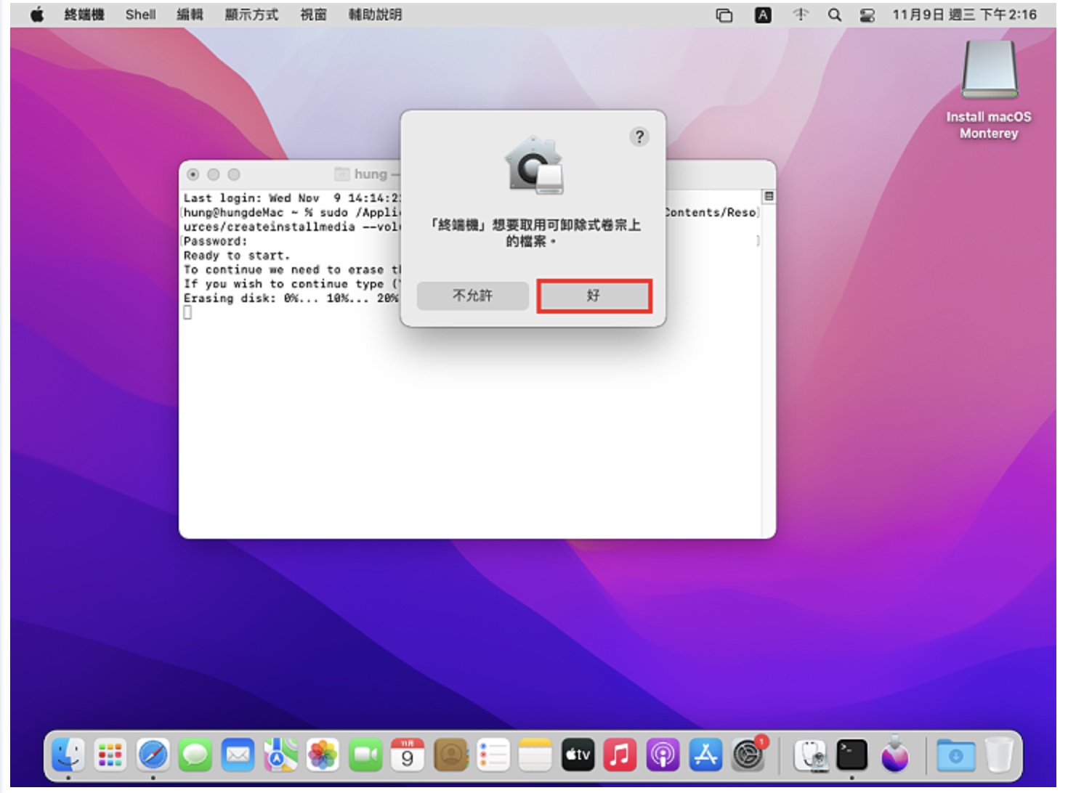The image size is (1068, 793).
Task: Click the 'Ready to start.' line in Terminal
Action: coord(237,256)
